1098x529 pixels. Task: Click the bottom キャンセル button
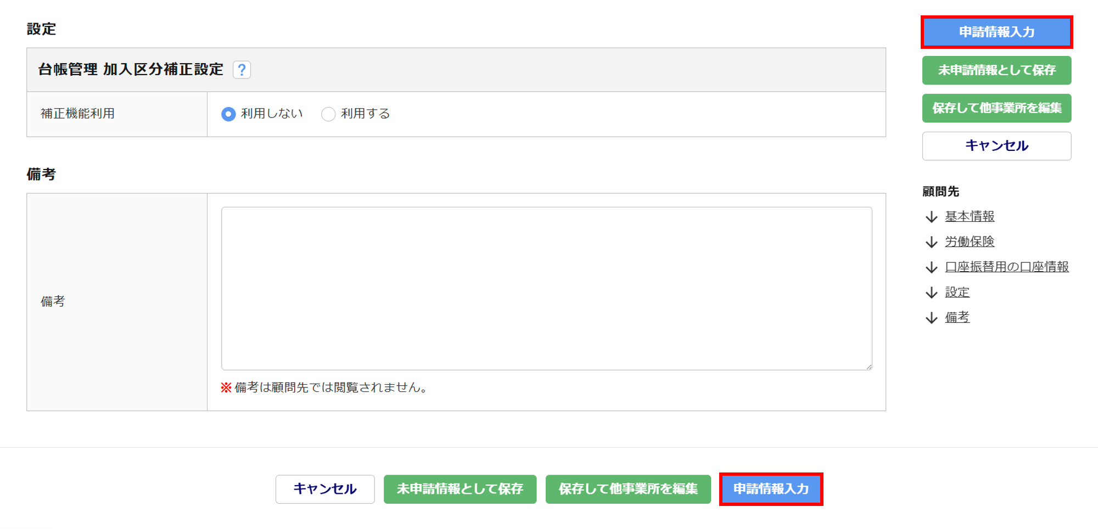(x=325, y=489)
